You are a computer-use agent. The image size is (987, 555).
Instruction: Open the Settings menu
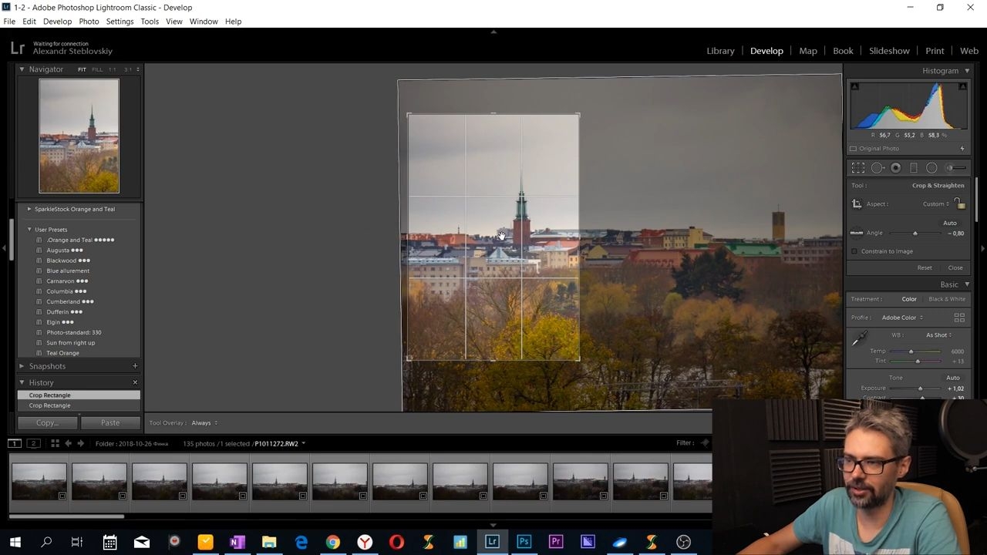(x=120, y=22)
